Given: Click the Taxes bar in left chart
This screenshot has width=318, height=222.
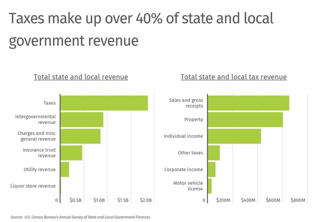Looking at the screenshot, I should coord(104,103).
